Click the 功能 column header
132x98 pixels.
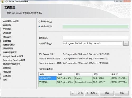65,74
